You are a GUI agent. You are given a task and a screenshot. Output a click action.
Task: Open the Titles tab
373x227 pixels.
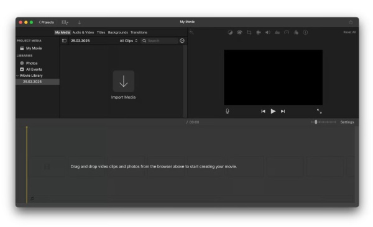[101, 32]
